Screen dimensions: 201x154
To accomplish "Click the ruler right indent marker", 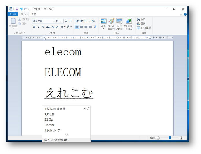I will (x=150, y=38).
